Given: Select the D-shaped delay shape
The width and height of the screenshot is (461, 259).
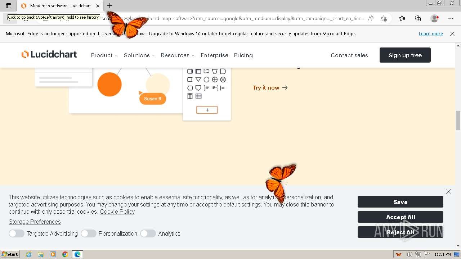Looking at the screenshot, I should coord(223,71).
